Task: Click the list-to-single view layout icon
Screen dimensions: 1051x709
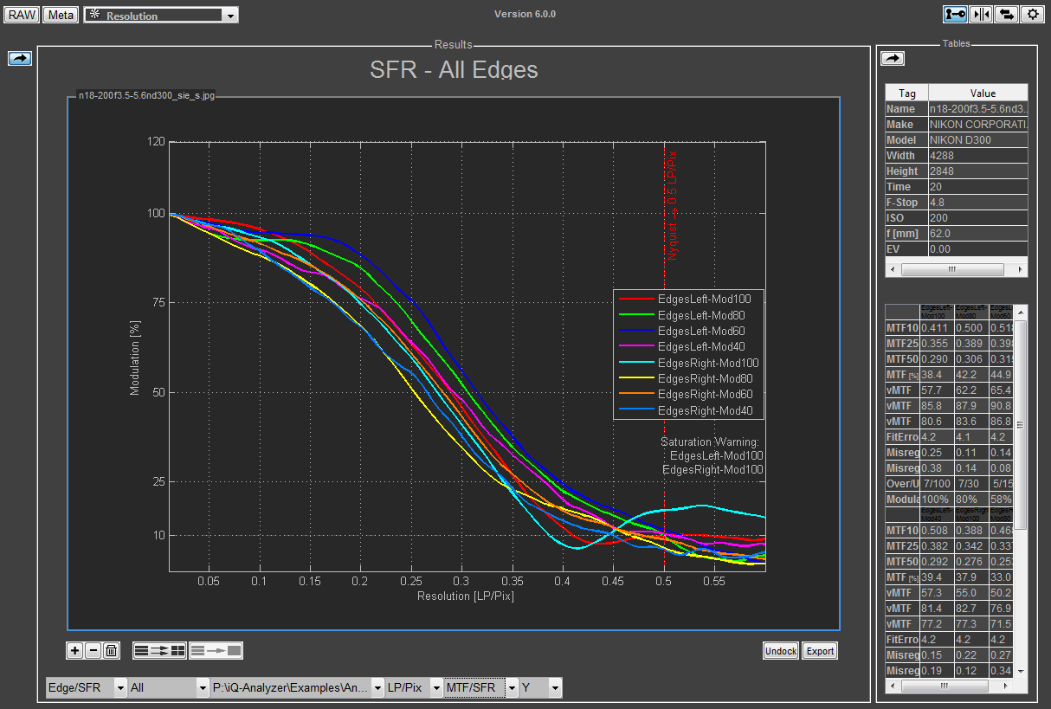Action: [x=216, y=651]
